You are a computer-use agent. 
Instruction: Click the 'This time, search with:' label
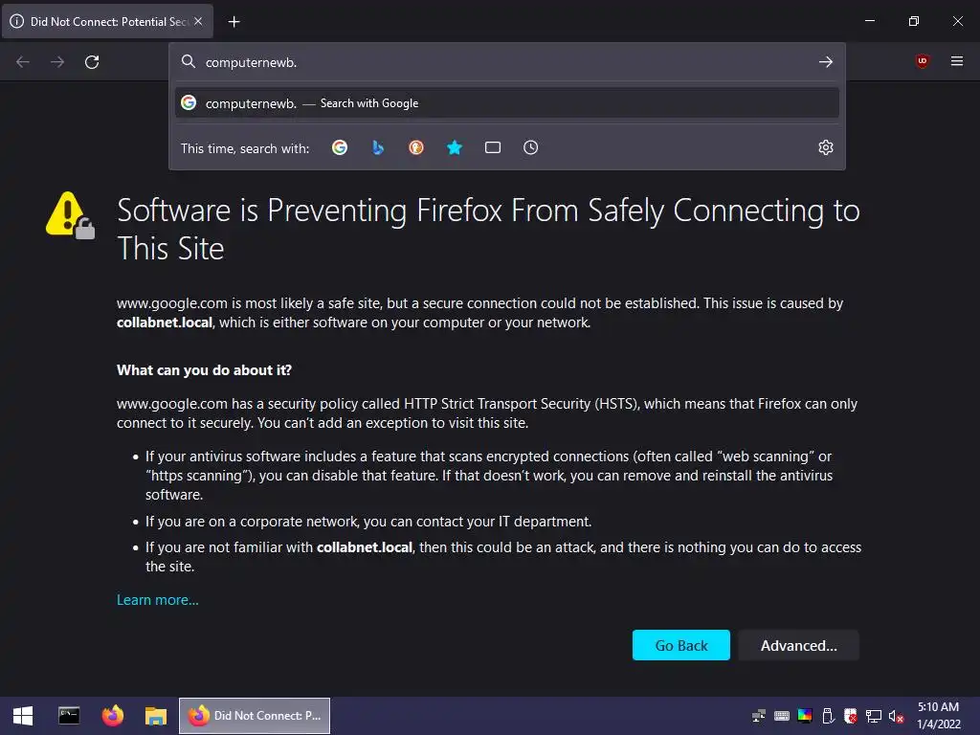click(x=245, y=148)
